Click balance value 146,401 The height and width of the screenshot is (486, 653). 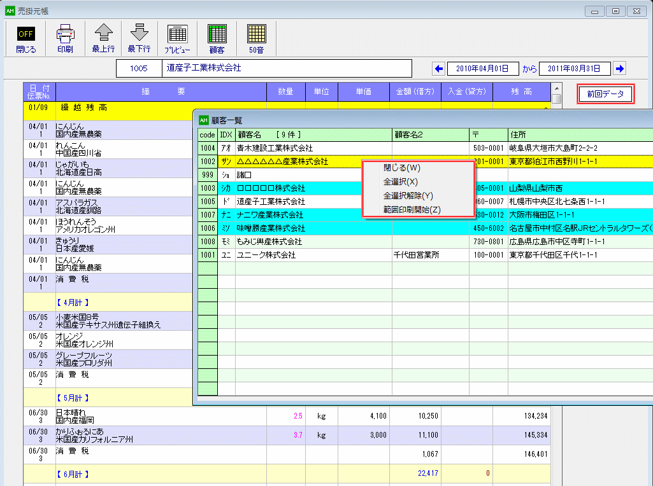point(536,454)
